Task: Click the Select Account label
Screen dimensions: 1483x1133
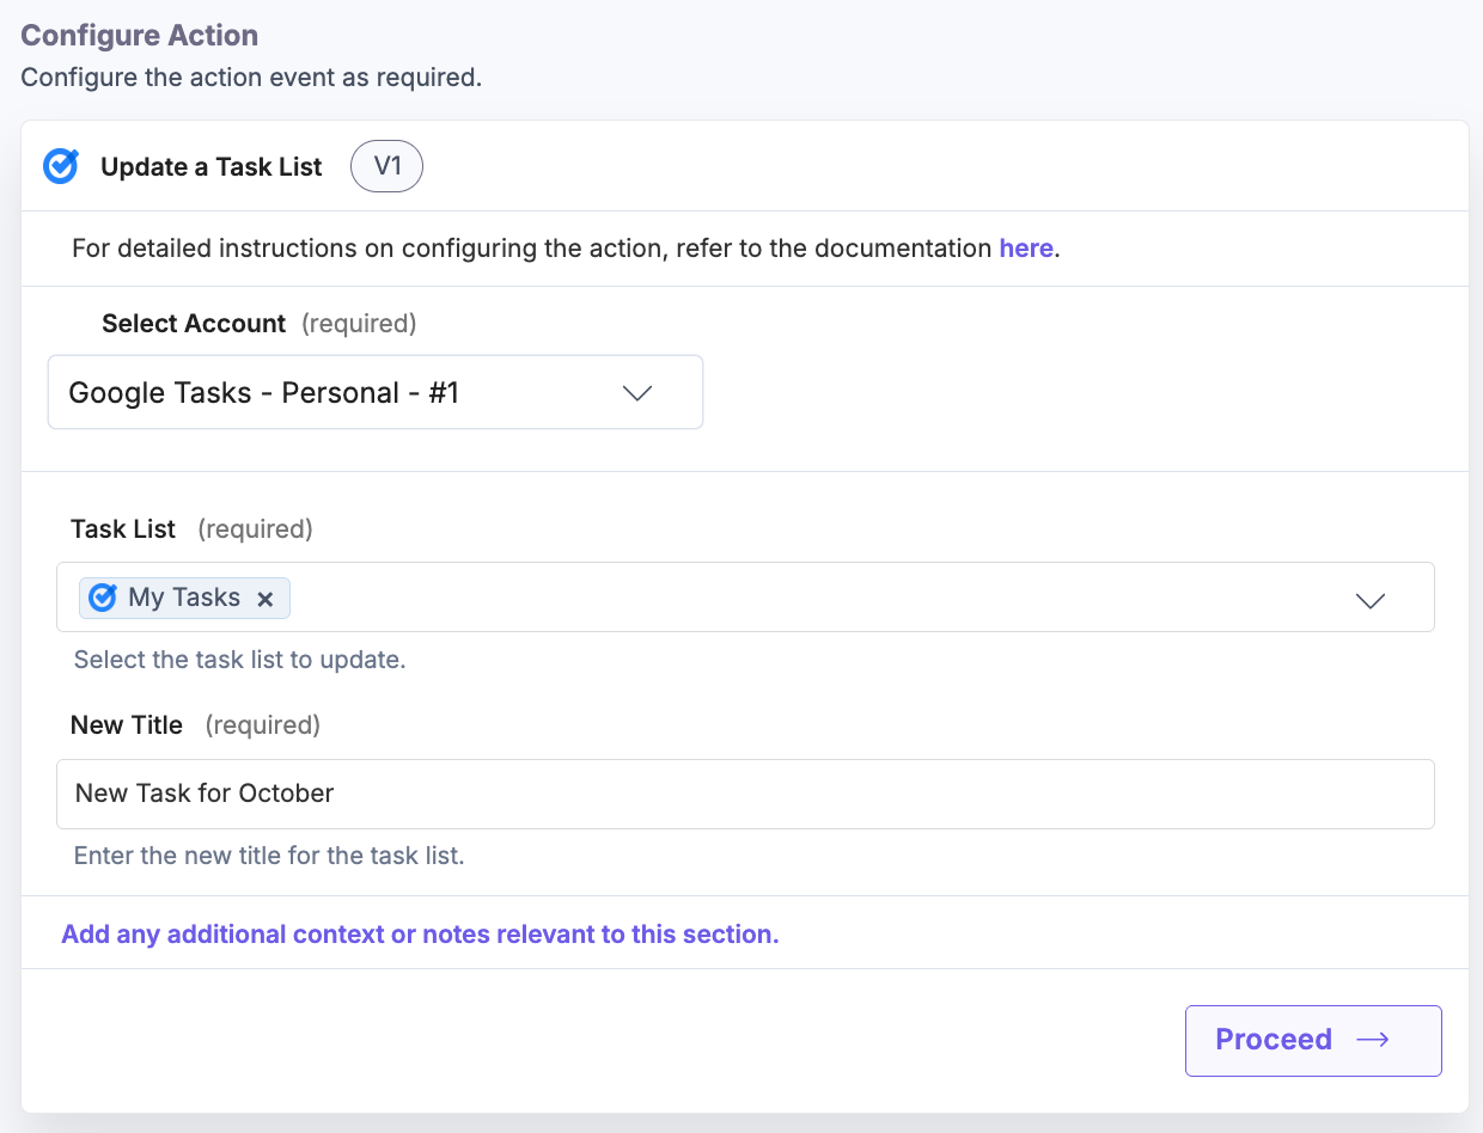Action: [193, 324]
